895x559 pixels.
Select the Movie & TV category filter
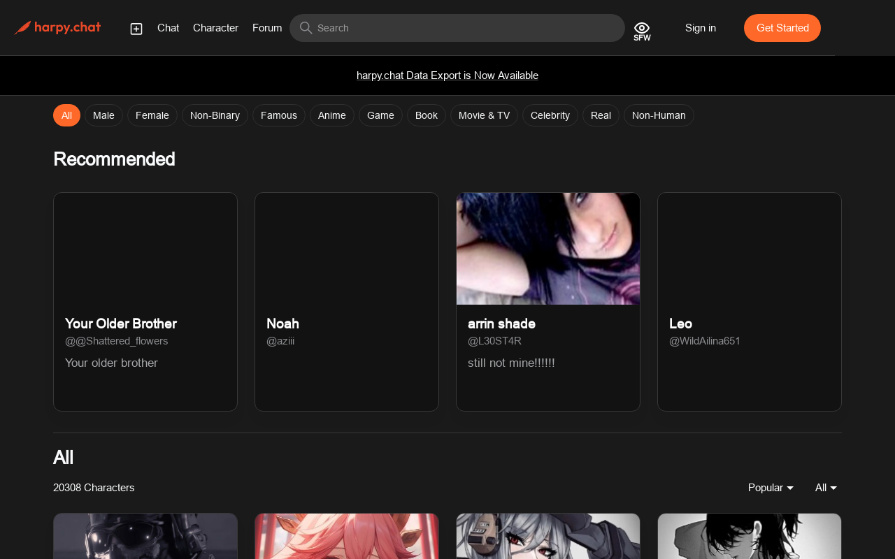tap(484, 115)
